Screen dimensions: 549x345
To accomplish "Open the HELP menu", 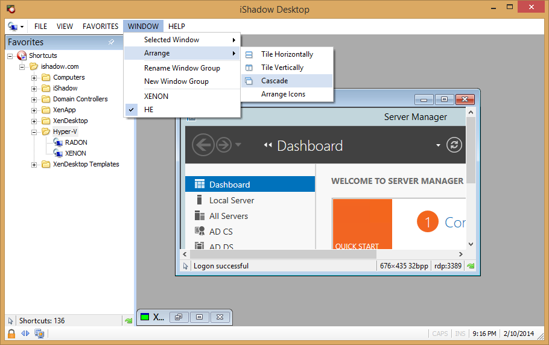I will 176,27.
